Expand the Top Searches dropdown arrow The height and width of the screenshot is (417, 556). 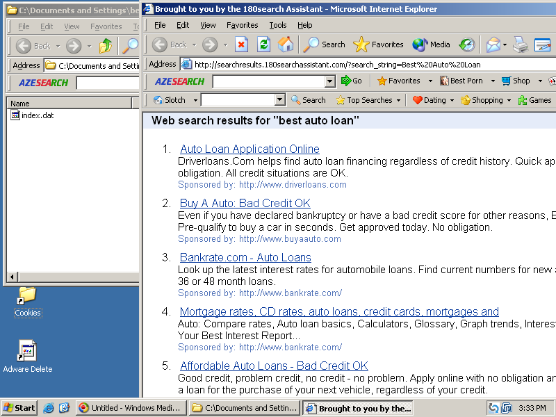[x=398, y=100]
